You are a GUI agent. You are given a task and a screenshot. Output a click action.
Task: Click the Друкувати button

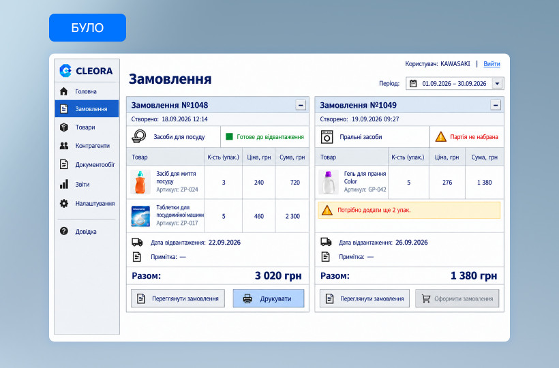coord(269,298)
